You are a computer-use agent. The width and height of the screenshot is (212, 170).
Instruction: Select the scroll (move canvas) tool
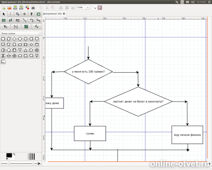click(25, 14)
